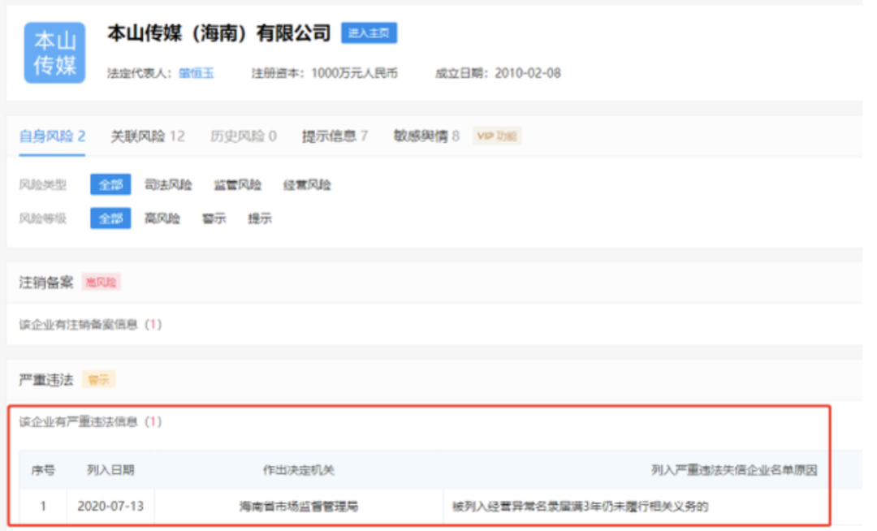Click the 序号 column header
The height and width of the screenshot is (531, 877).
[x=43, y=470]
